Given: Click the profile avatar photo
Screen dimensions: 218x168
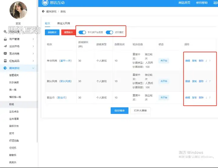Looking at the screenshot, I should (x=18, y=10).
